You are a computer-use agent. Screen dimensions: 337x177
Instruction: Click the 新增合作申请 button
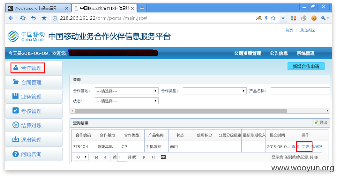click(306, 66)
